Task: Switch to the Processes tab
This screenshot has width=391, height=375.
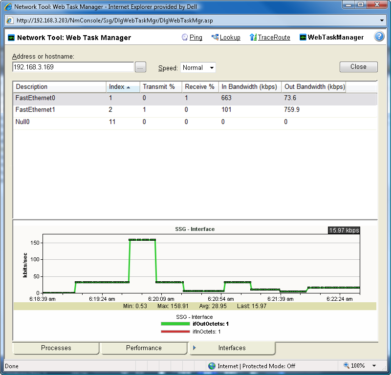Action: point(56,348)
